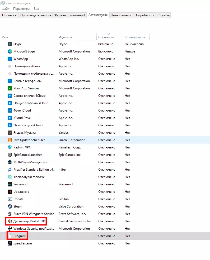The height and width of the screenshot is (260, 210).
Task: Select the Окно статуса iCloud entry
Action: 28,125
